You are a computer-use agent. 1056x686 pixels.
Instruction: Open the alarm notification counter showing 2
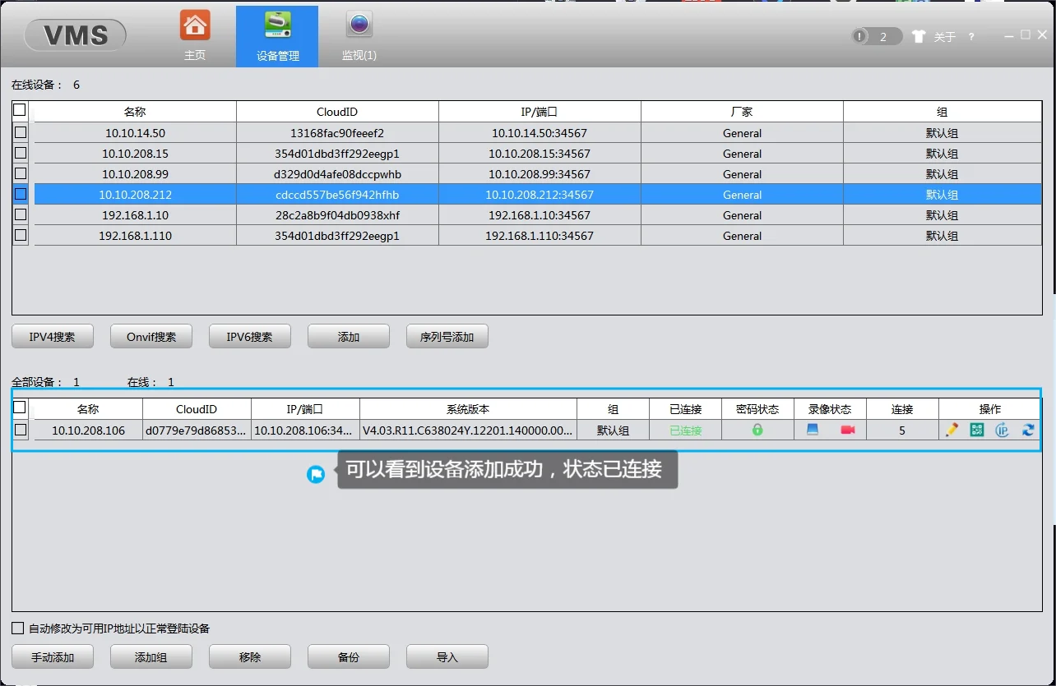[x=876, y=36]
